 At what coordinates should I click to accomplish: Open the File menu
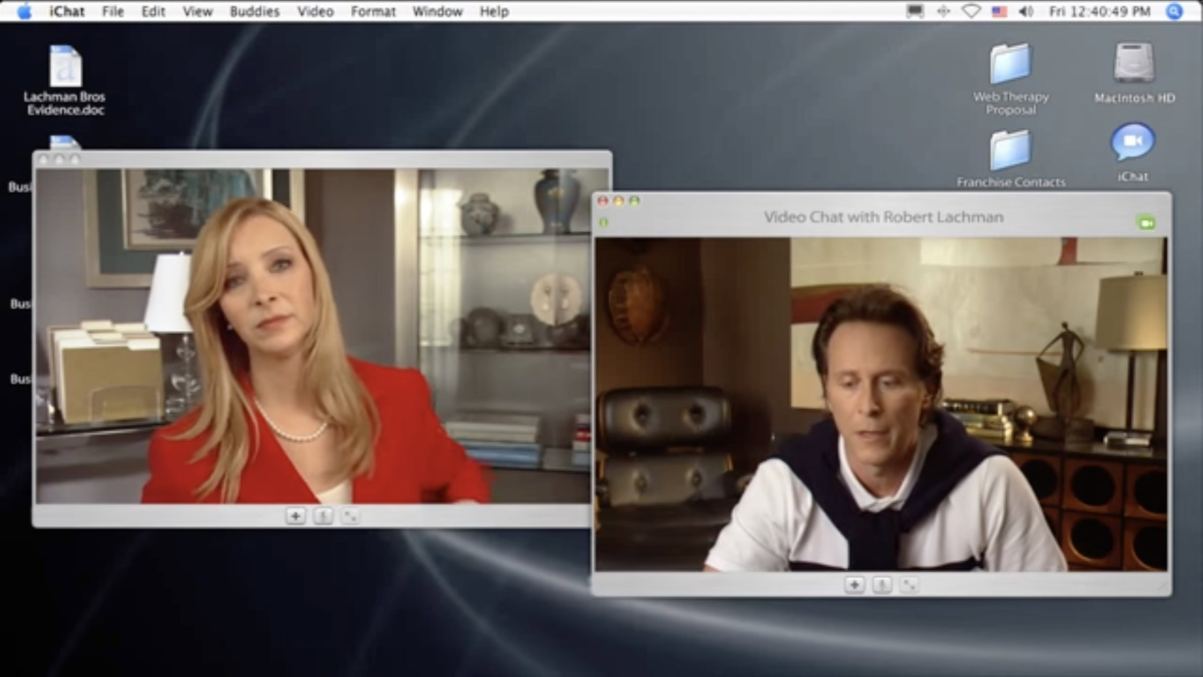tap(113, 11)
